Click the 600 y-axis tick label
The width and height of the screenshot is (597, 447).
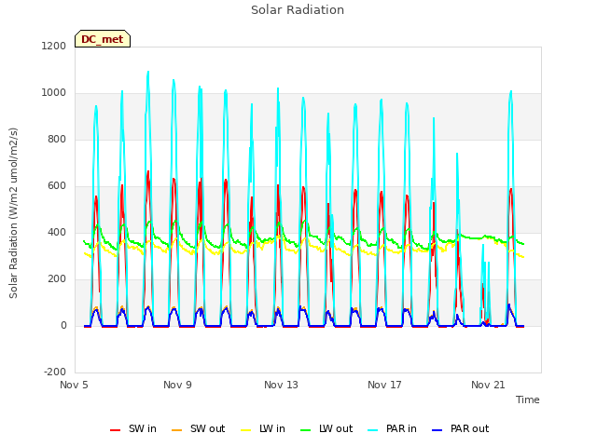click(57, 186)
